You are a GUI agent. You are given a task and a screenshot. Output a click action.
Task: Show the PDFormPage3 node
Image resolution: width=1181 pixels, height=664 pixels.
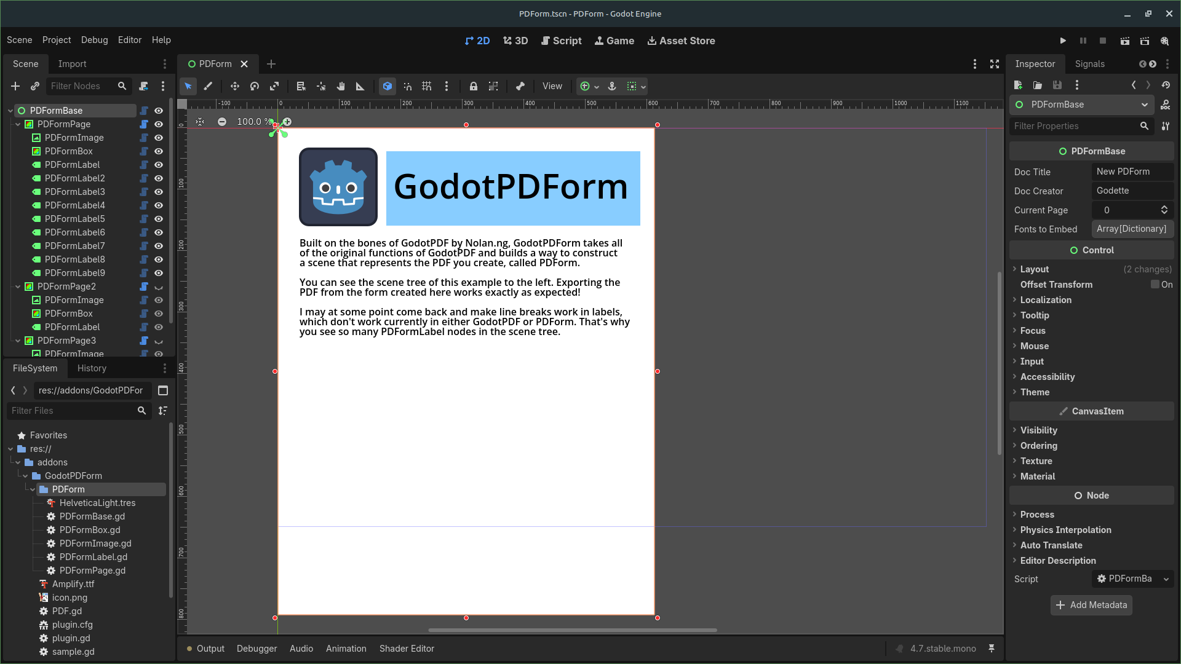pyautogui.click(x=159, y=341)
